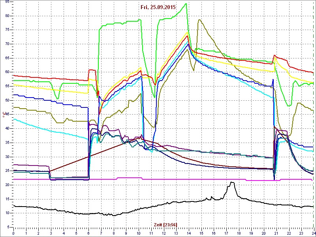Screen dimensions: 316x237
Task: Click hour 12 on the time axis
Action: click(x=164, y=233)
